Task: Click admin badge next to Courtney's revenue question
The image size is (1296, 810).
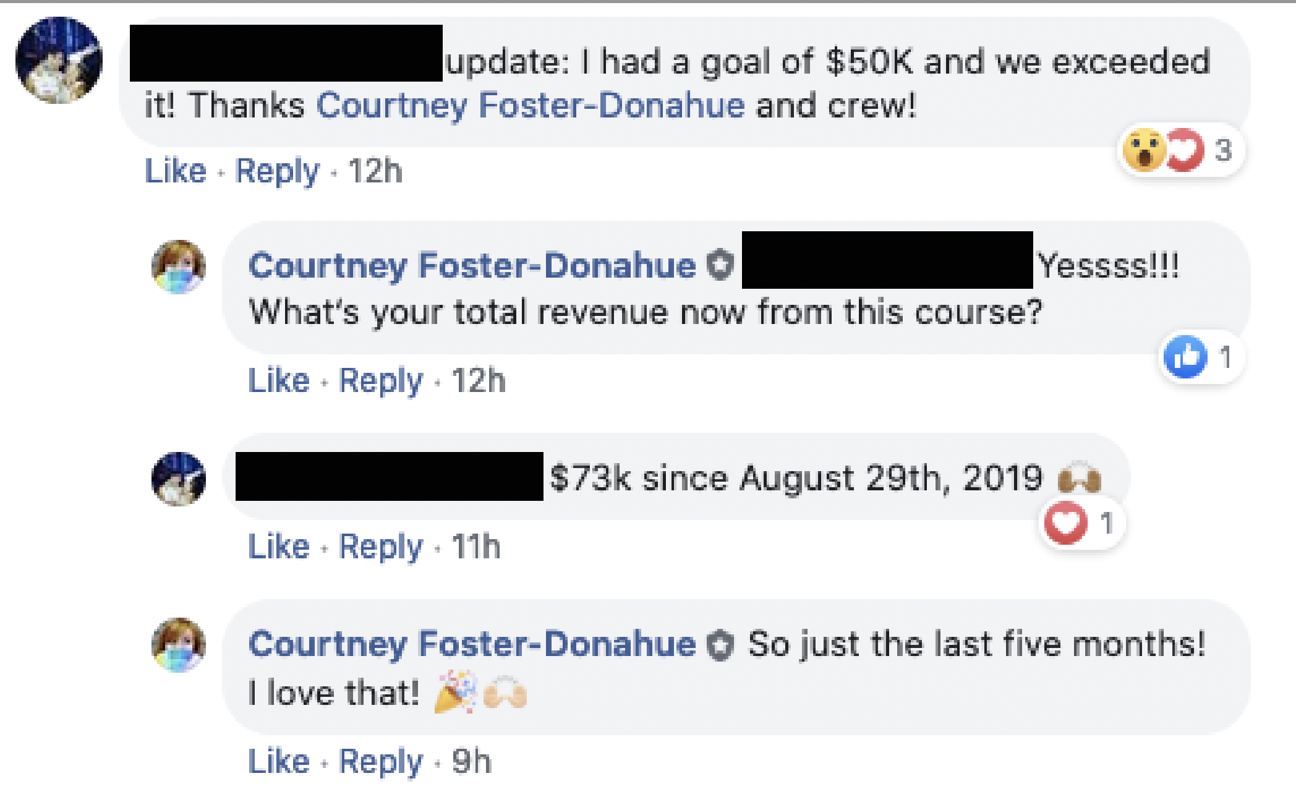Action: (720, 266)
